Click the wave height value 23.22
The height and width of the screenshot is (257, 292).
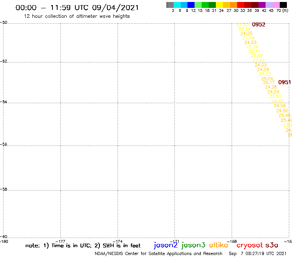[x=265, y=74]
